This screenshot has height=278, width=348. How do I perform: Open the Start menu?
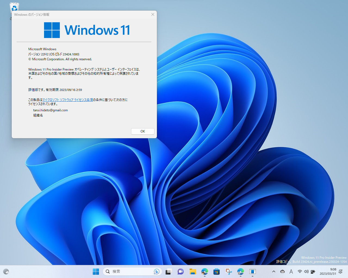click(x=96, y=271)
